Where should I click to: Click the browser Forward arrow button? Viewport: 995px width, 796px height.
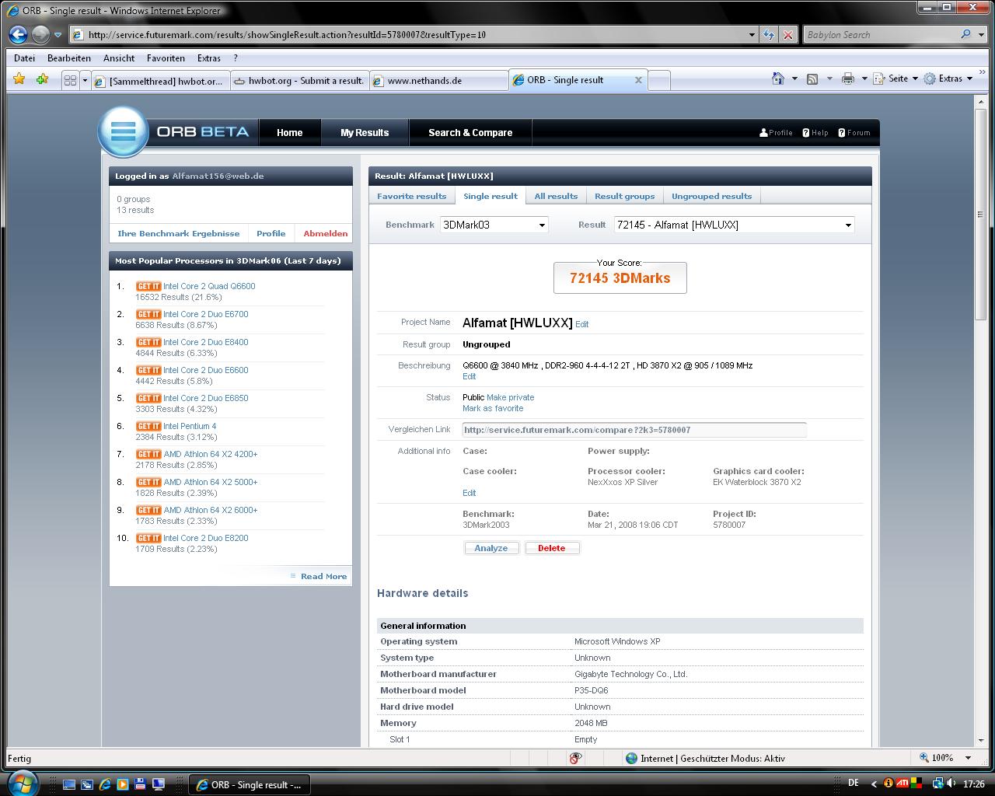tap(40, 34)
